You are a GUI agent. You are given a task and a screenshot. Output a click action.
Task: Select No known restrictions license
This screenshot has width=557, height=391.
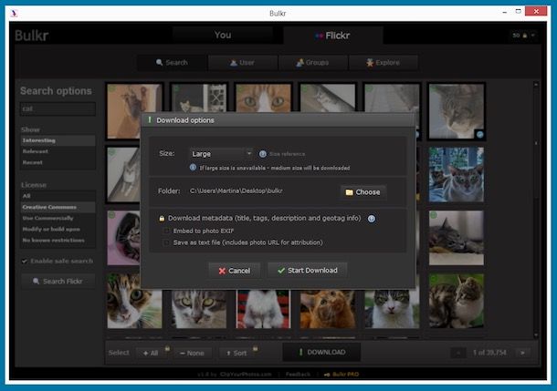click(58, 240)
